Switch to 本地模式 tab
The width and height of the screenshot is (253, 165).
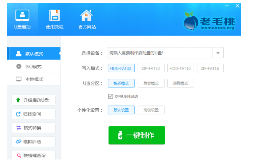click(34, 79)
